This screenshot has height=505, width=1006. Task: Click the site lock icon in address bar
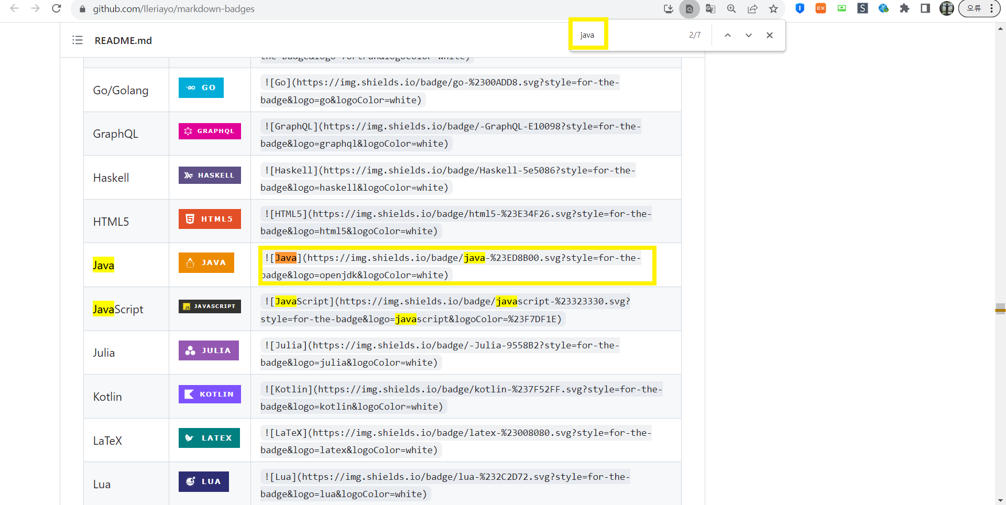pyautogui.click(x=82, y=9)
